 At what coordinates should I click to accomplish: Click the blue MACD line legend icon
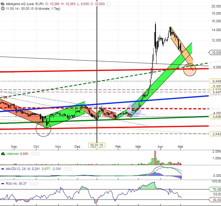[x=3, y=169]
